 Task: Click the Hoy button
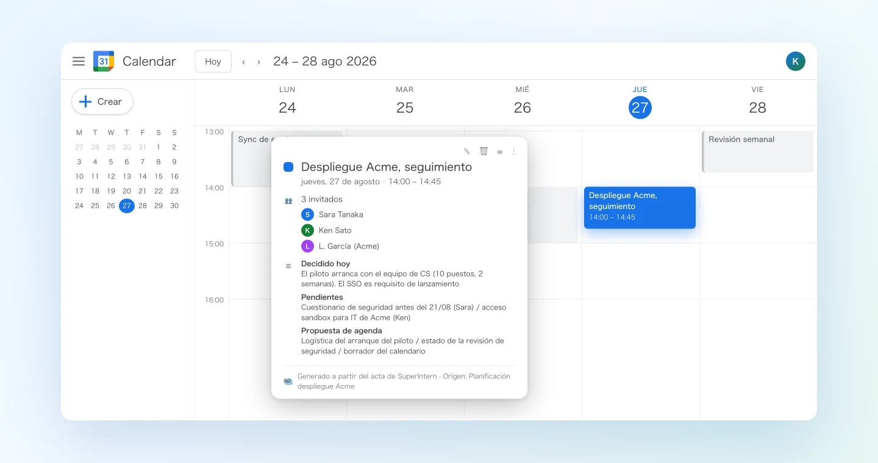pos(213,62)
